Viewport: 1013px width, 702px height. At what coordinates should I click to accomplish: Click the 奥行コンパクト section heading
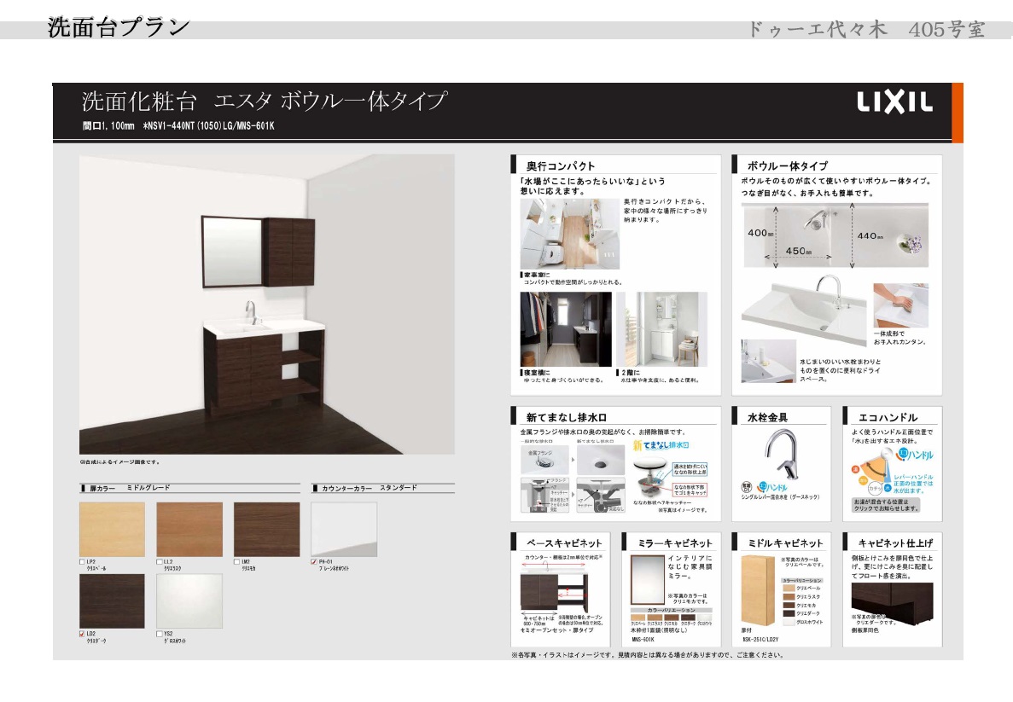click(561, 166)
